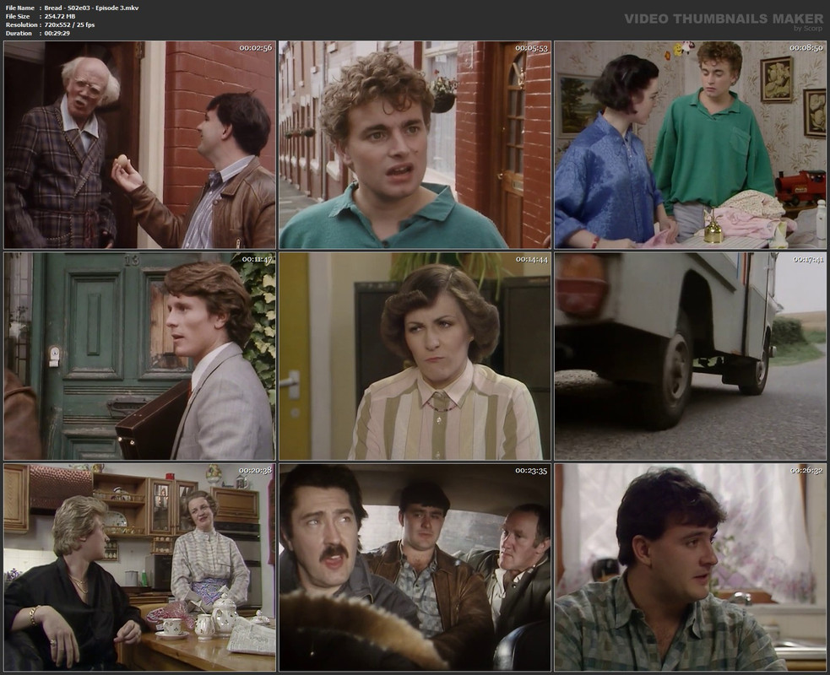Open the green door thumbnail at 00:11:47
Viewport: 830px width, 675px height.
[x=140, y=356]
